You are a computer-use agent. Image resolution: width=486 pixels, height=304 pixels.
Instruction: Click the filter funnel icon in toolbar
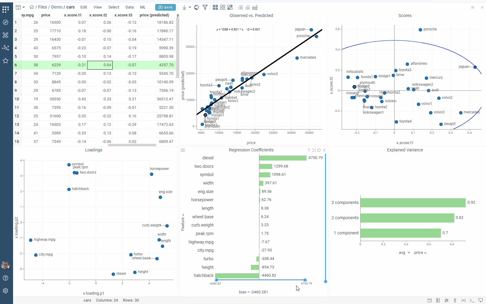point(205,7)
